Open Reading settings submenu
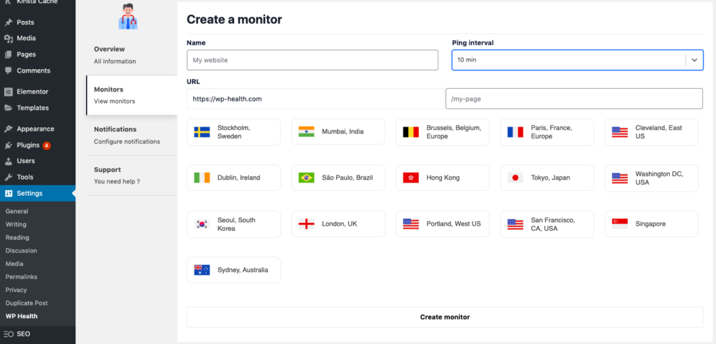Screen dimensions: 716x344 click(17, 238)
